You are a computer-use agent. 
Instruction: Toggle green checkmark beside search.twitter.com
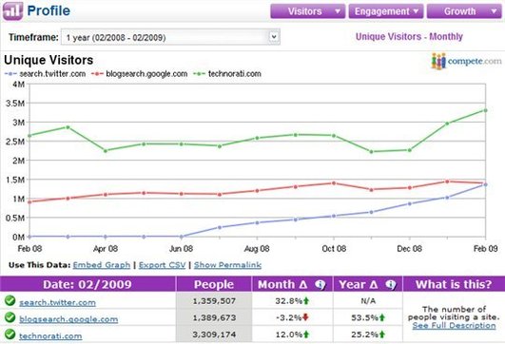pyautogui.click(x=10, y=300)
